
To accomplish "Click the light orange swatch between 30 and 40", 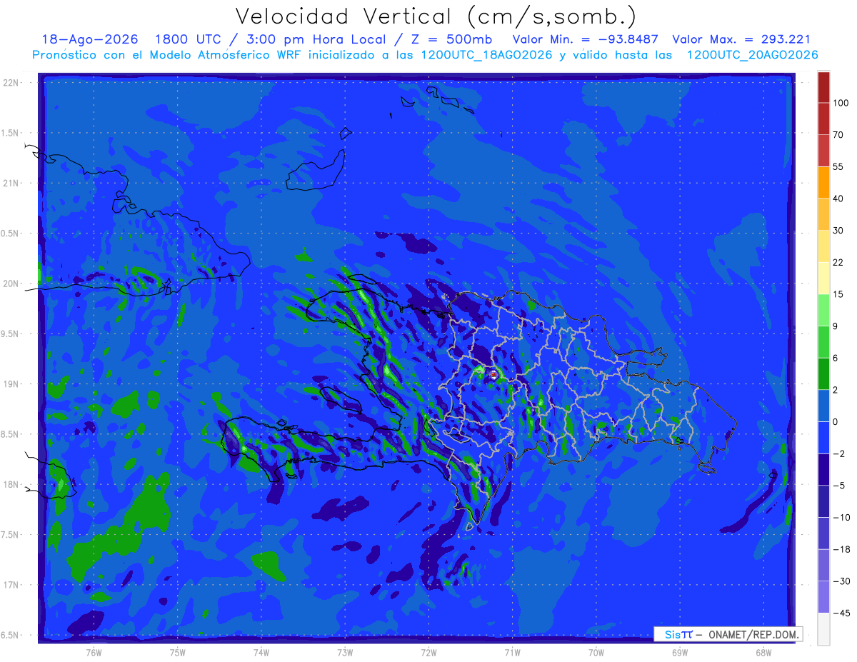I will 823,214.
